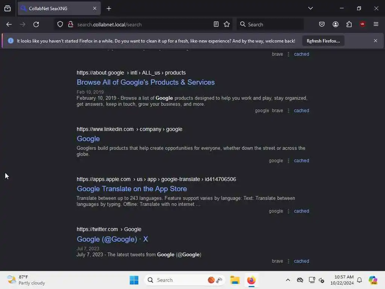Open Browse All of Google's Products & Services

pyautogui.click(x=146, y=82)
